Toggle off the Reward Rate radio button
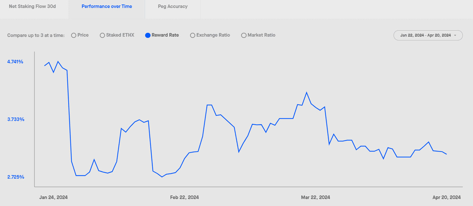 [x=148, y=35]
